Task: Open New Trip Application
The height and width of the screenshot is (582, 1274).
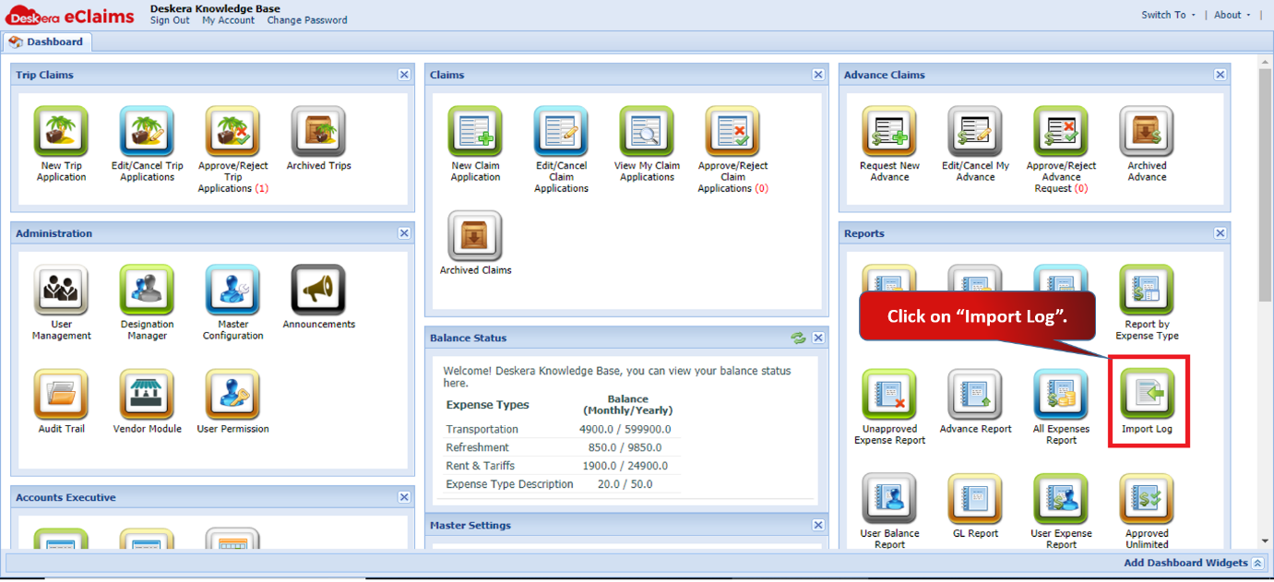Action: (61, 132)
